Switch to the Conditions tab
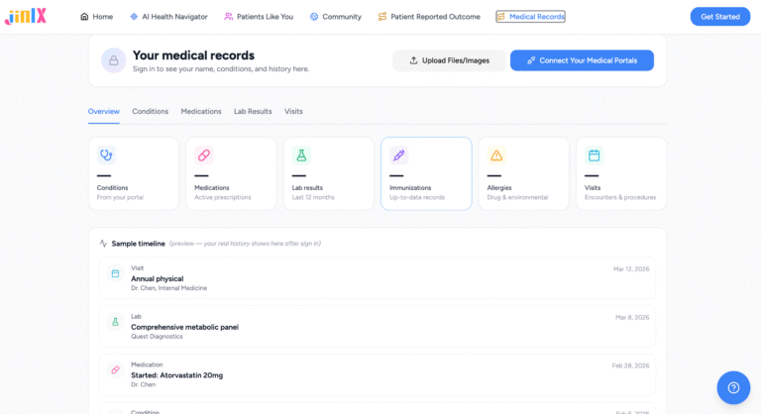Screen dimensions: 761x414 (150, 111)
